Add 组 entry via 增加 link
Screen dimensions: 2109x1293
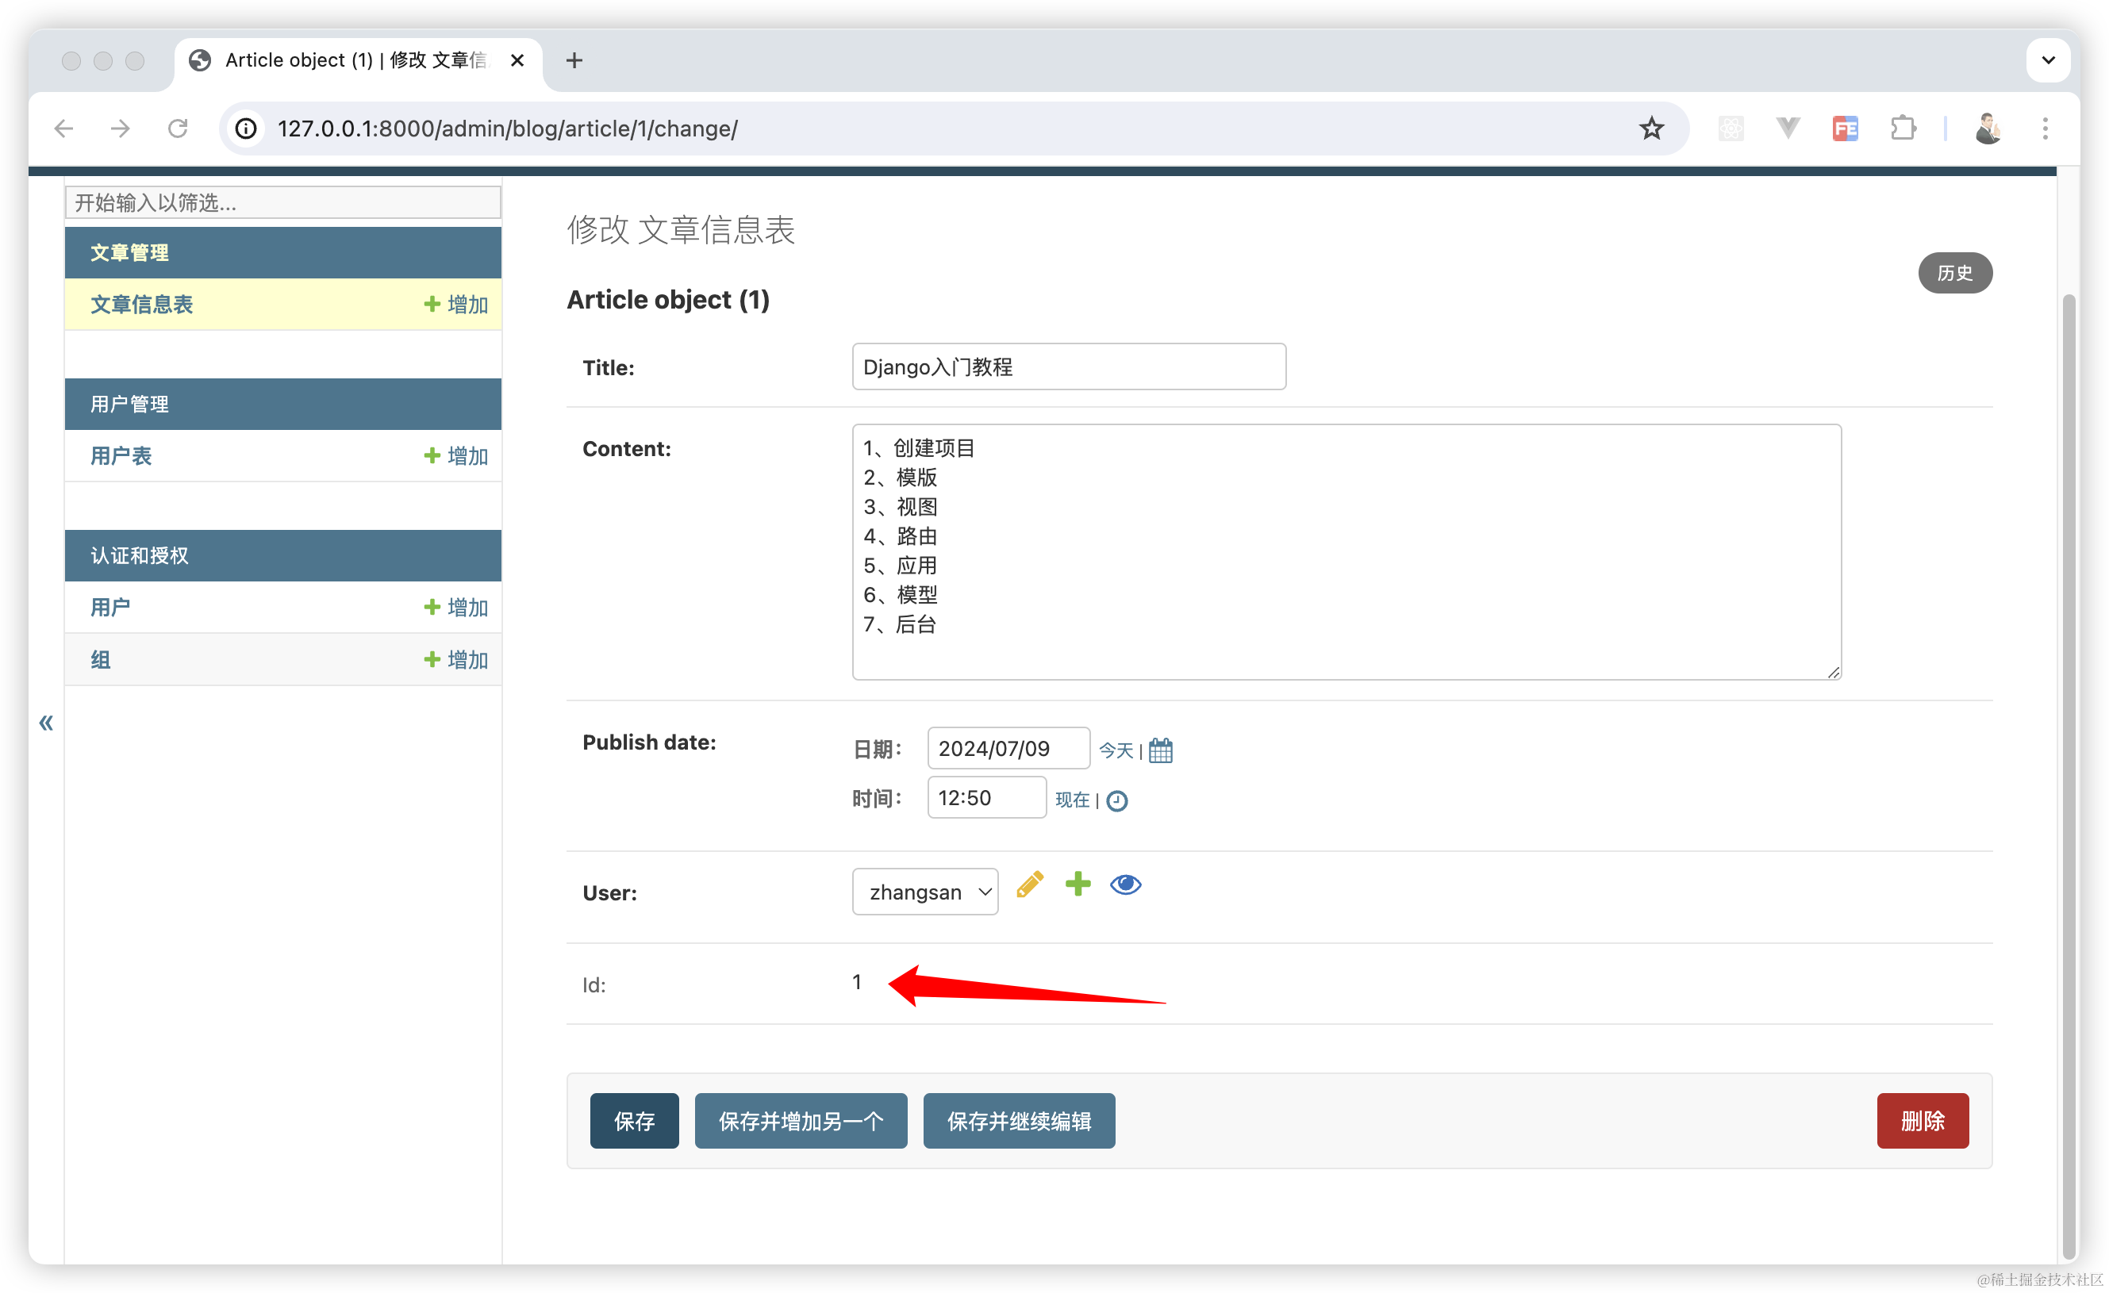(456, 659)
